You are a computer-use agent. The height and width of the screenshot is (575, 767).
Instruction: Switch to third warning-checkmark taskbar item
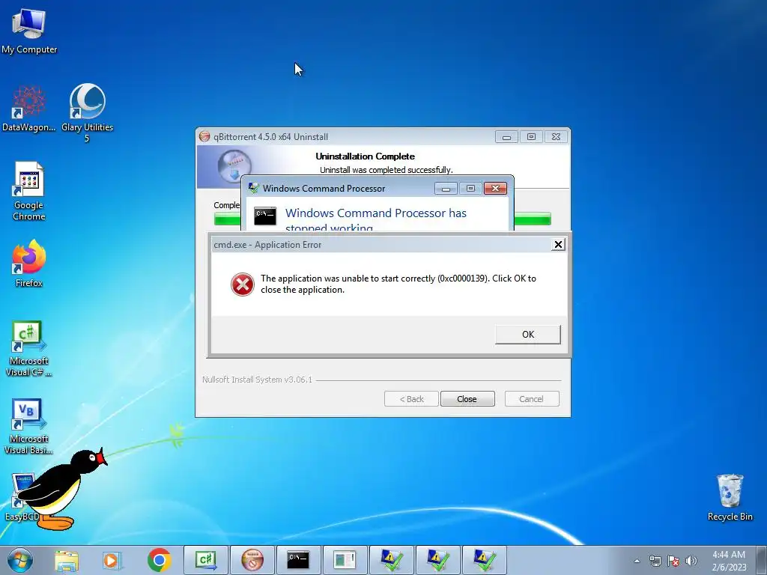(x=485, y=560)
